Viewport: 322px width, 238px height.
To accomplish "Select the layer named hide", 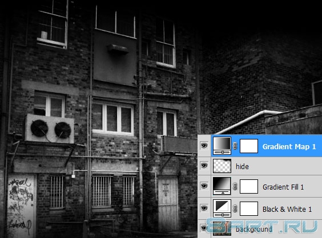I will [x=242, y=166].
